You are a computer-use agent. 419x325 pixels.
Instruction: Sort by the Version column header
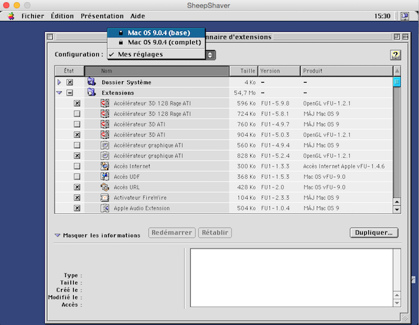coord(279,71)
